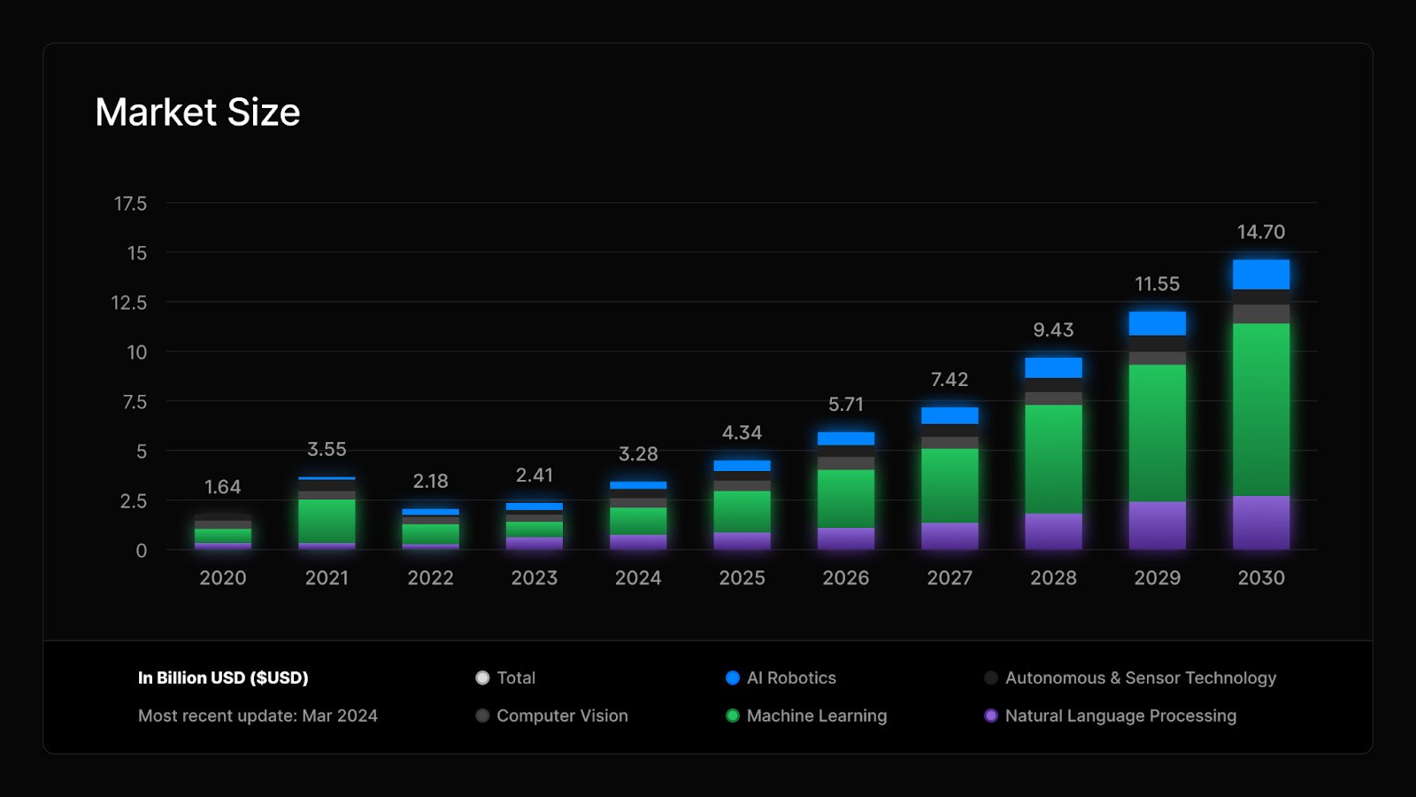Click the 14.70 total label

pyautogui.click(x=1261, y=232)
